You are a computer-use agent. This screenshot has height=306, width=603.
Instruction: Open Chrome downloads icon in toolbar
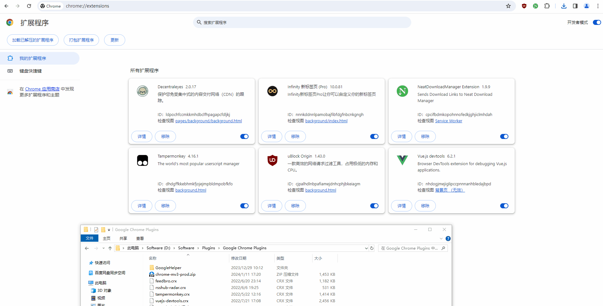click(564, 6)
